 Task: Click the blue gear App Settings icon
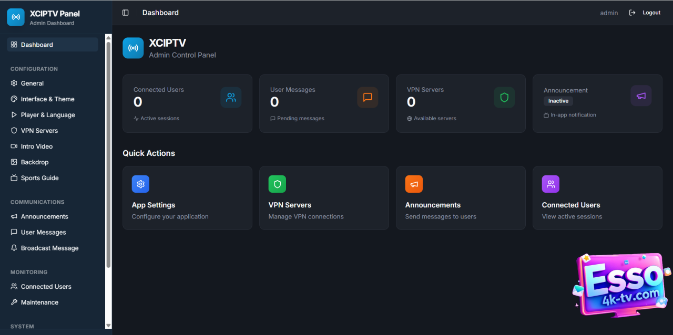(140, 184)
